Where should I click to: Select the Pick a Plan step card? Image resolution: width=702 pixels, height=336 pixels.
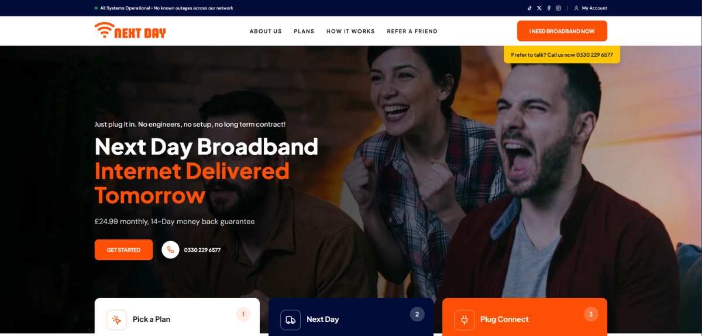point(177,317)
